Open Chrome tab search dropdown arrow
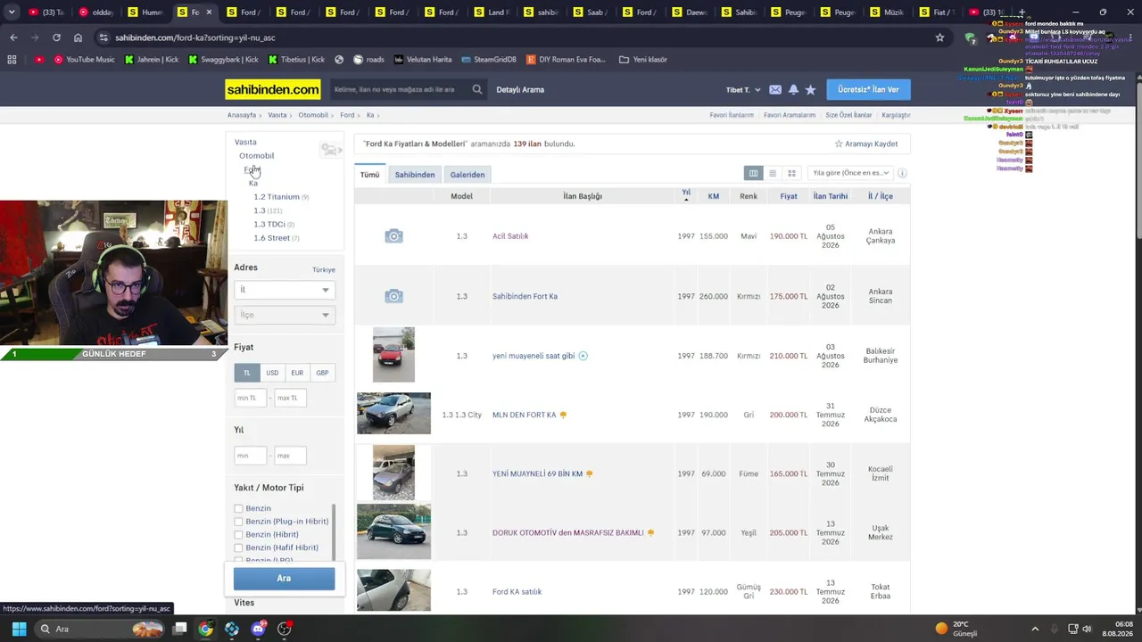The height and width of the screenshot is (642, 1142). (x=11, y=12)
